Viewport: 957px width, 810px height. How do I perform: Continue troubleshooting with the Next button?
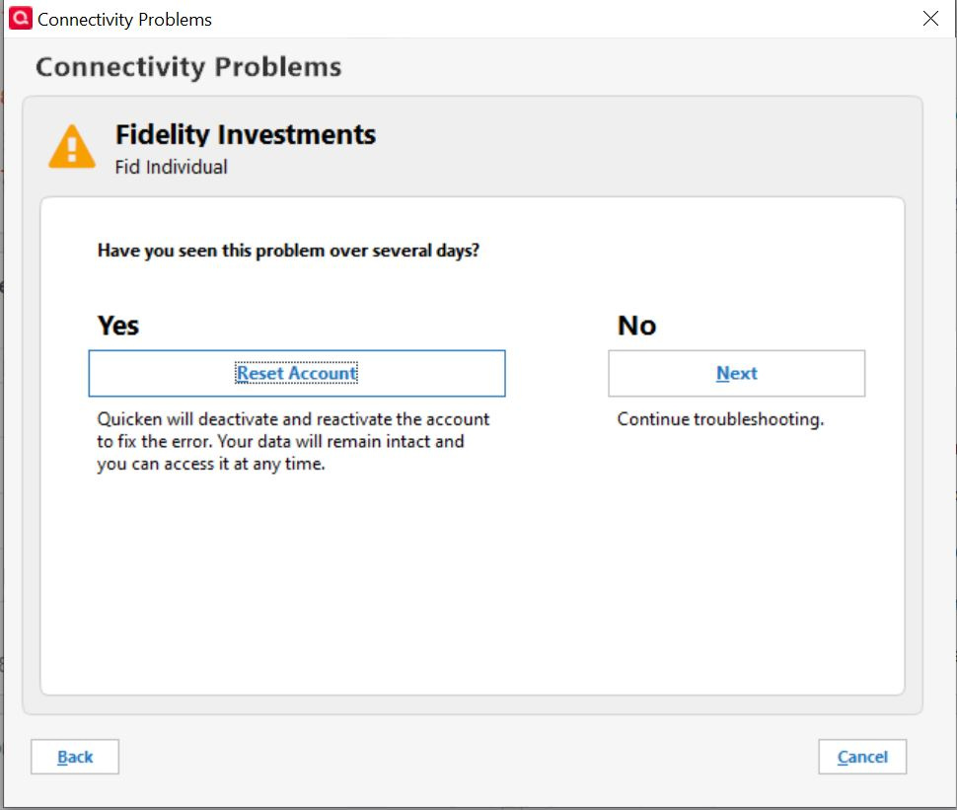coord(736,374)
